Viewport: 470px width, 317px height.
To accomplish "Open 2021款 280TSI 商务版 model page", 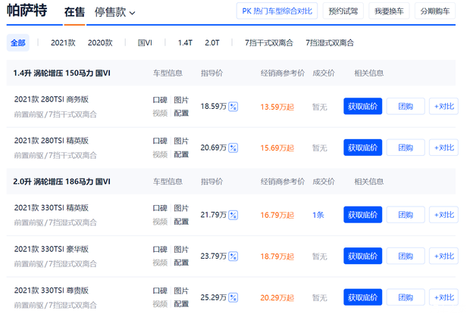I will click(x=52, y=99).
